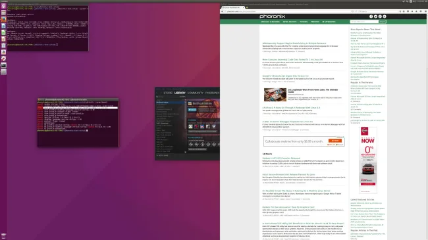Click the Play button for BioShock Infinite
Screen dimensions: 428x240
192,110
